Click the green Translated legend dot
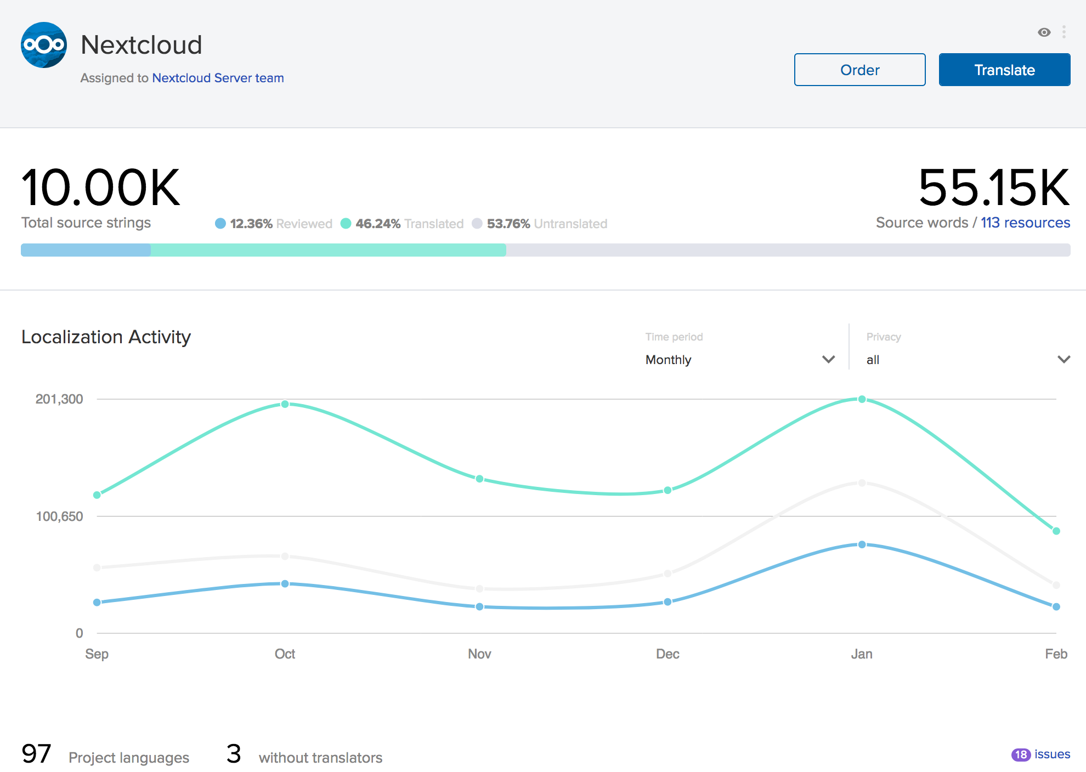 pyautogui.click(x=346, y=224)
